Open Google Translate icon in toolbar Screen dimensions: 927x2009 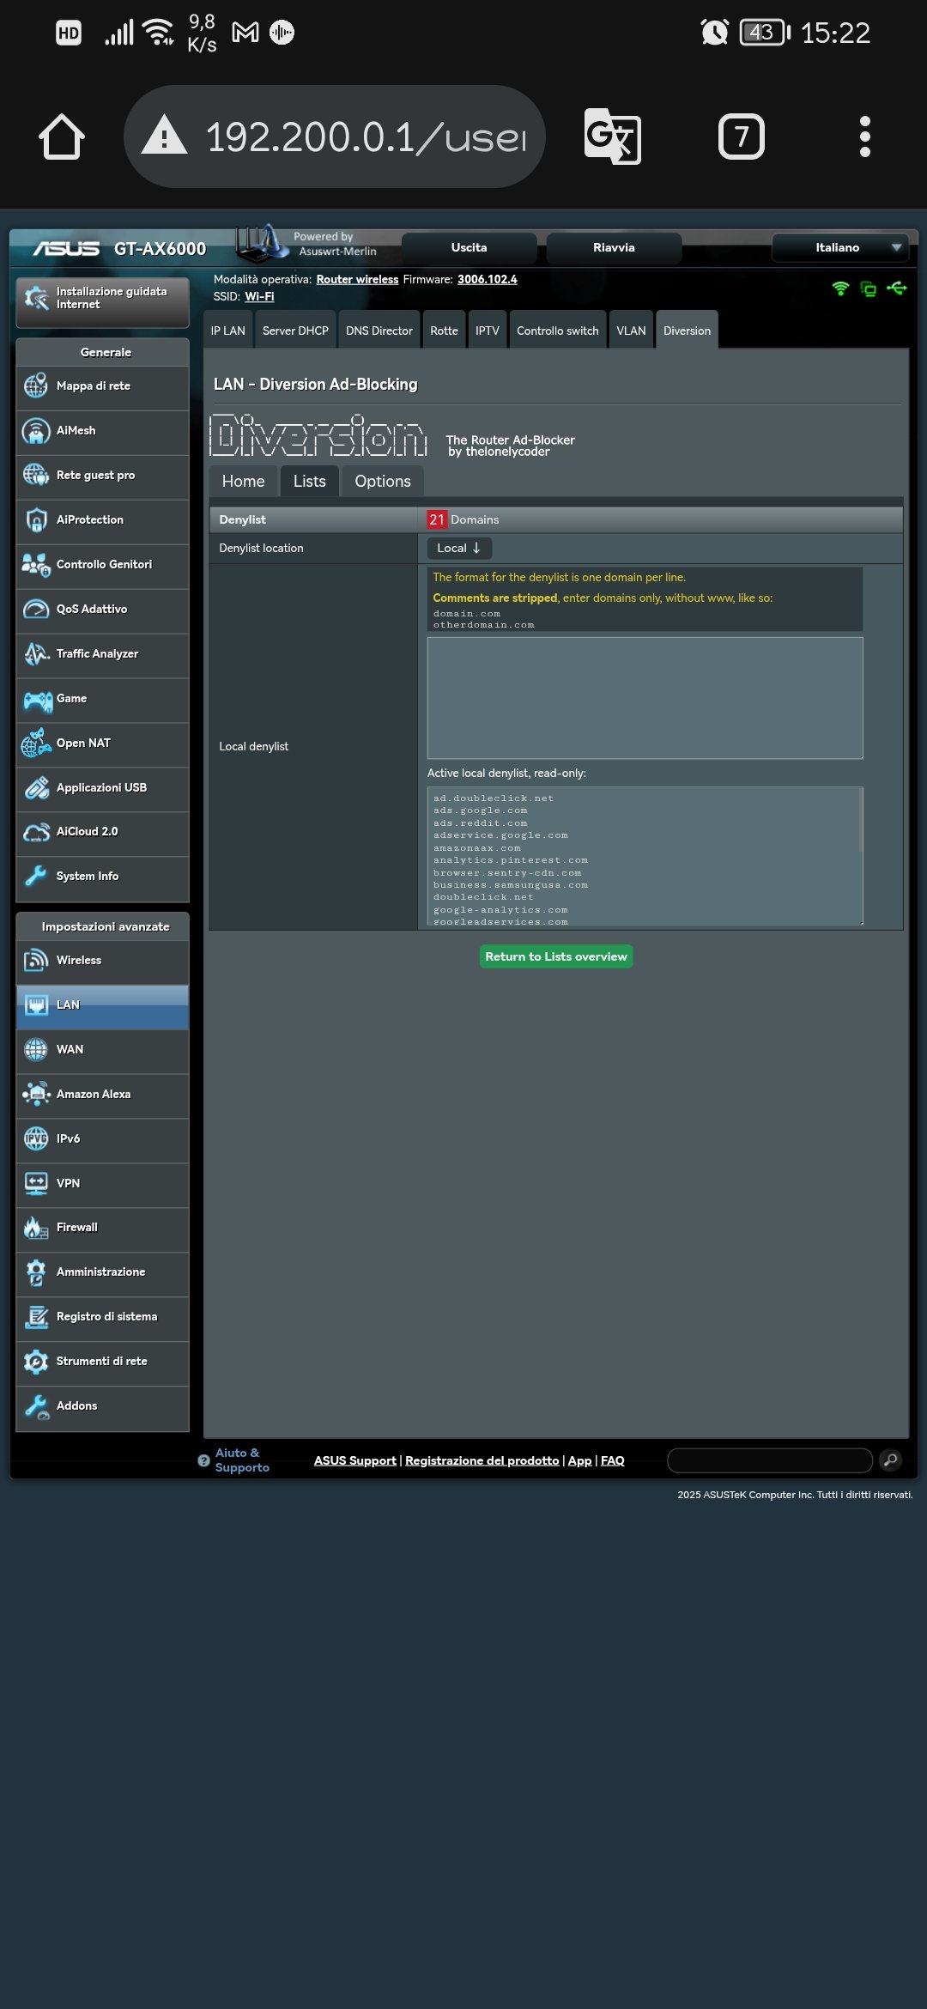612,137
